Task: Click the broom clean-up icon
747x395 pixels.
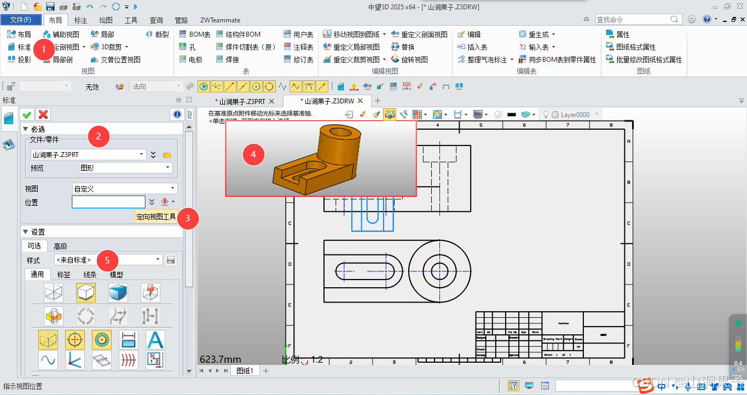Action: pos(376,114)
